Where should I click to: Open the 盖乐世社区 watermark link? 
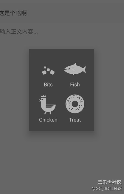click(109, 182)
